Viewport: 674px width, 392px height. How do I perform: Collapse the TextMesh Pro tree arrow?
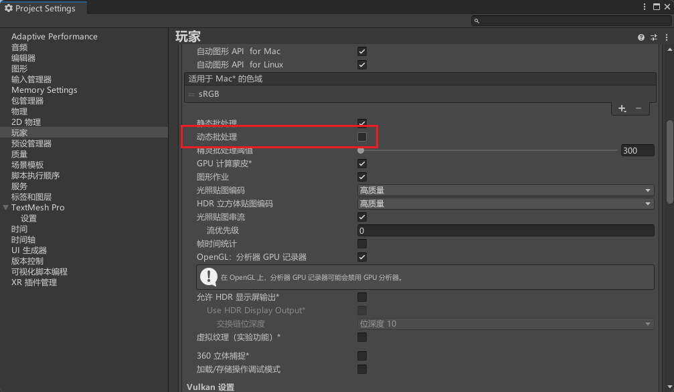6,208
